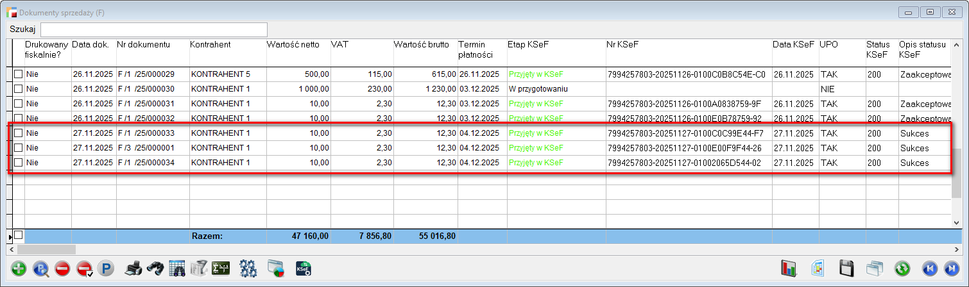Tick checkbox for document F/1/25/000033

pos(18,133)
